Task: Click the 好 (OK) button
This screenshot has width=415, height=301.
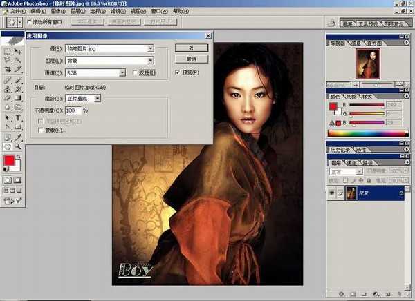Action: coord(192,48)
